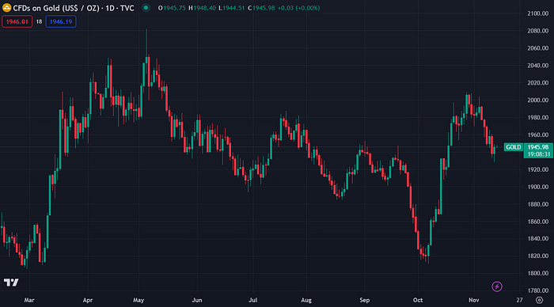Click the Jul label on time axis
This screenshot has width=554, height=307.
[252, 301]
